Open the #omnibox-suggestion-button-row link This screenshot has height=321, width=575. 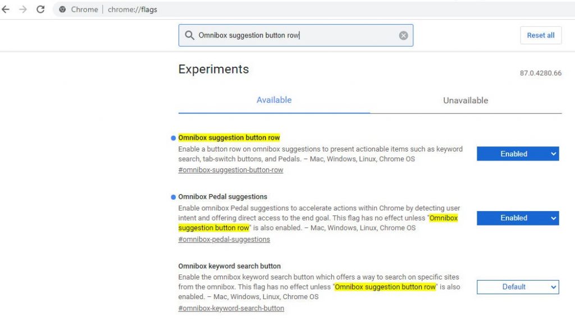coord(231,170)
